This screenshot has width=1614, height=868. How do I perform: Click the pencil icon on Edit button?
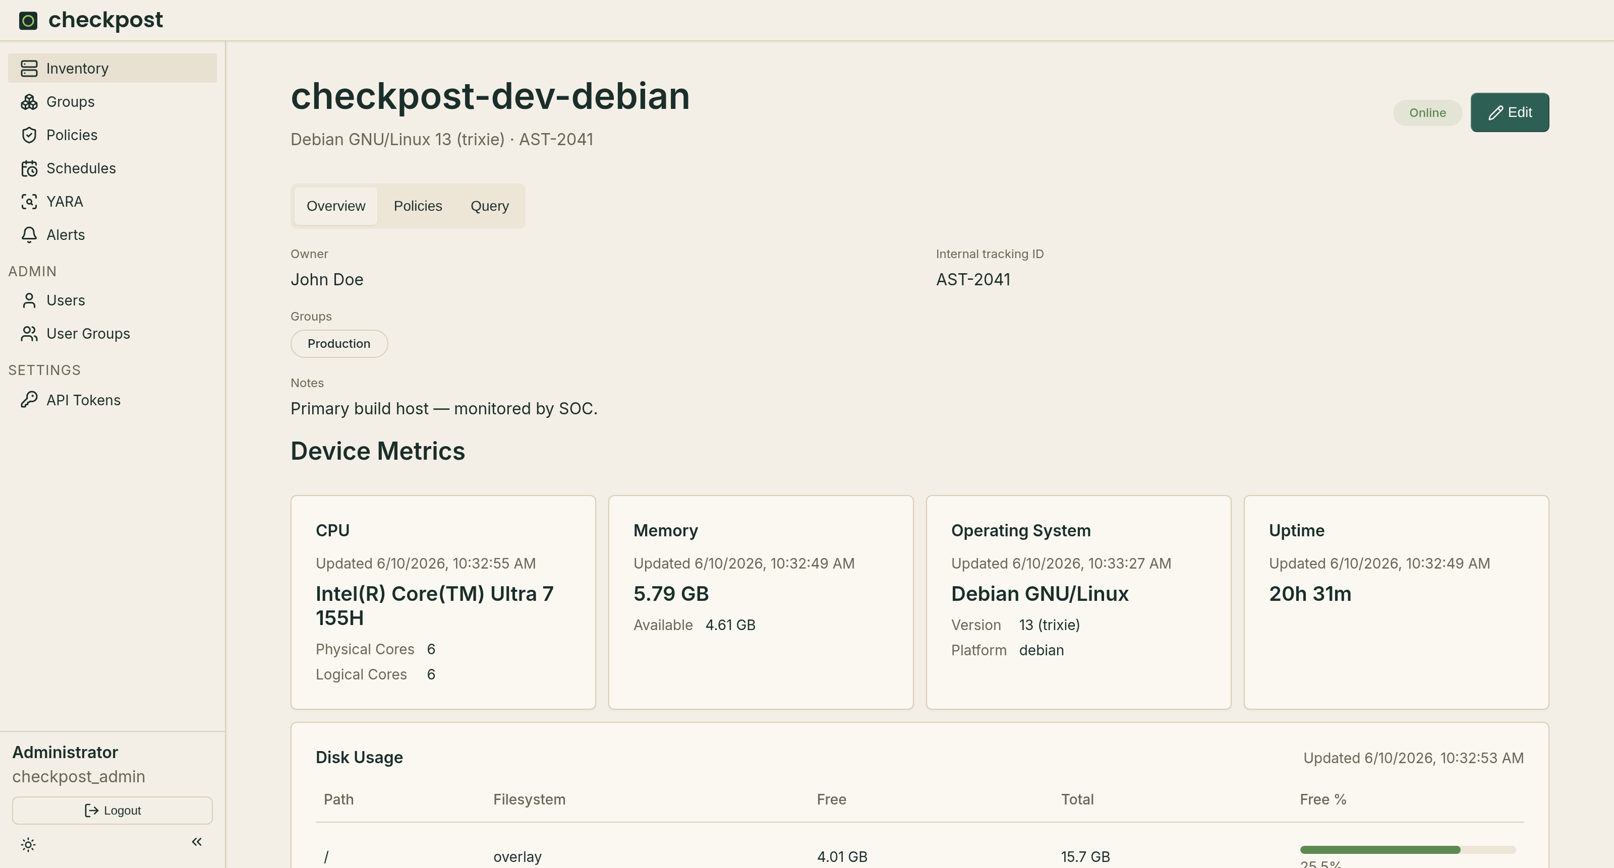tap(1495, 113)
